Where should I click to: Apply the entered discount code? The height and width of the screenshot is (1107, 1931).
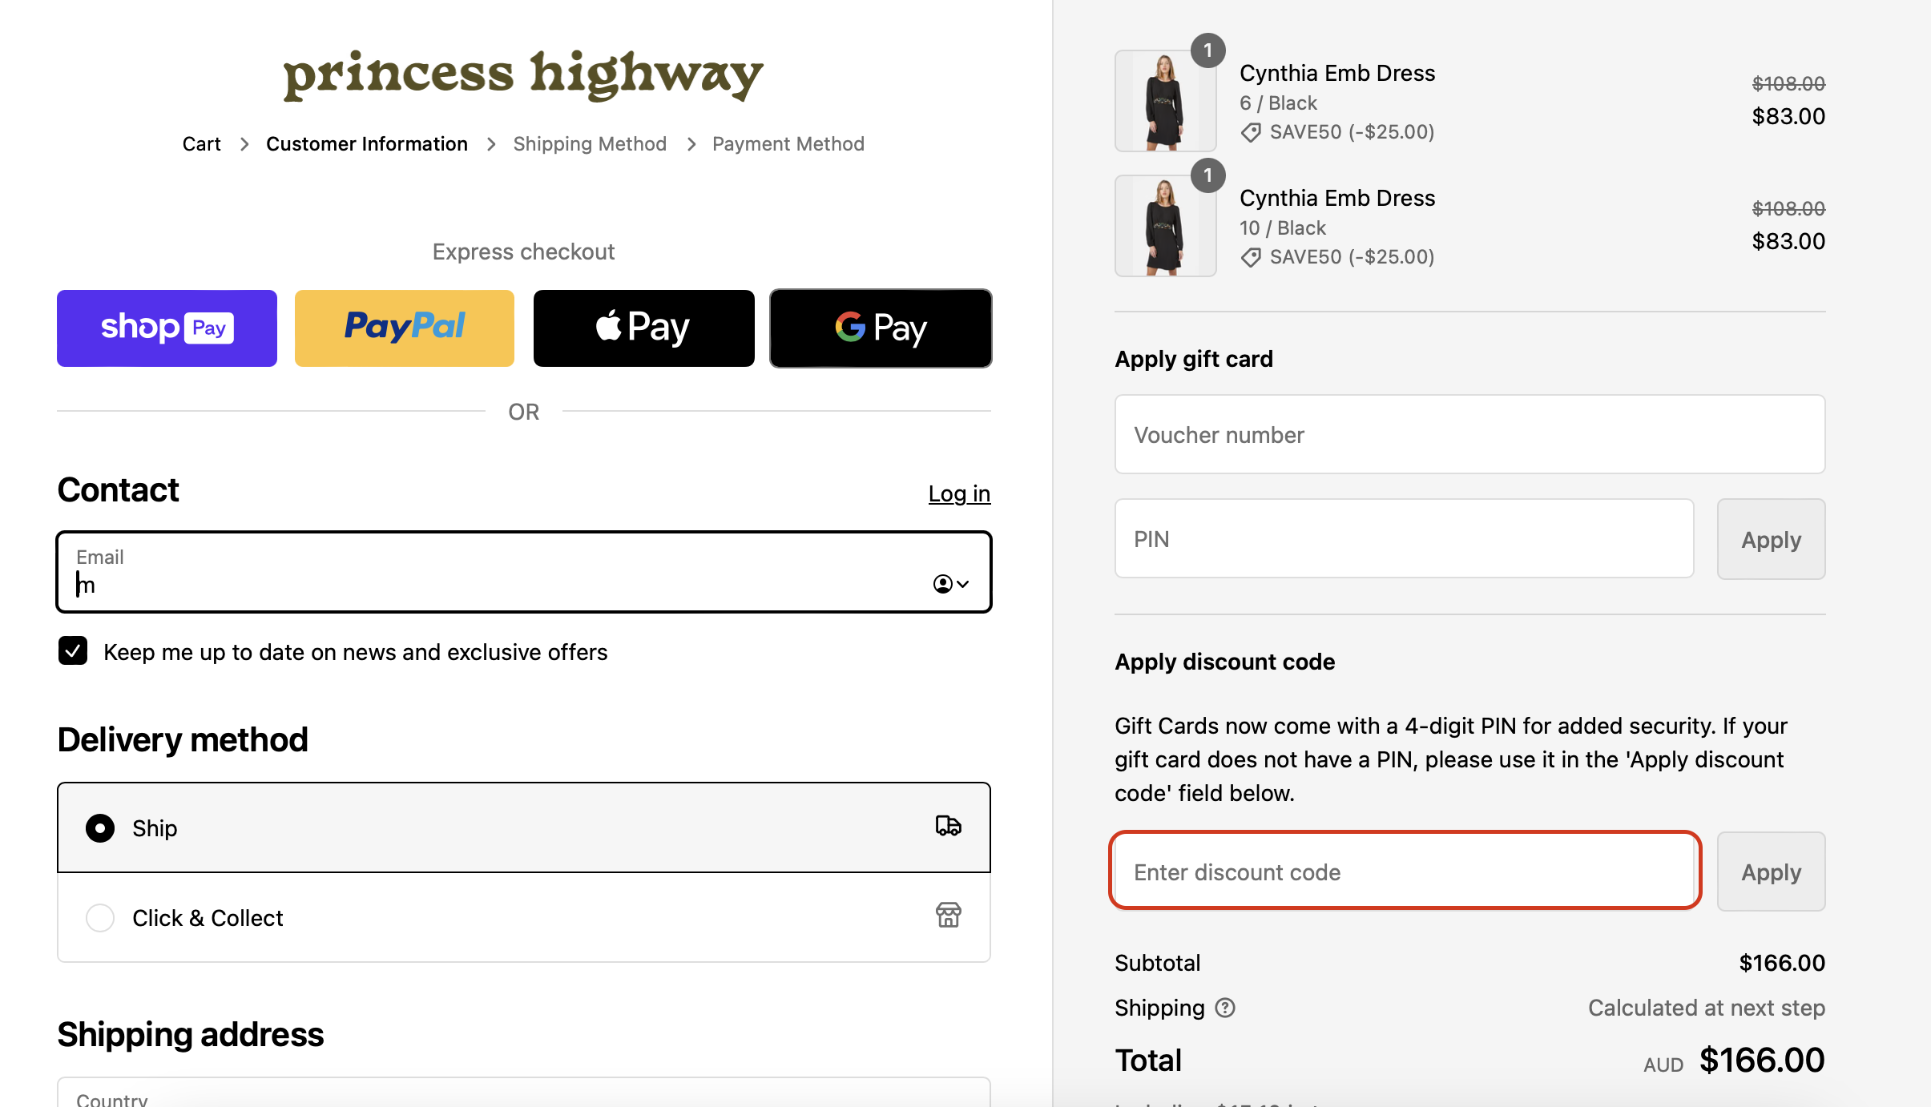[x=1770, y=872]
